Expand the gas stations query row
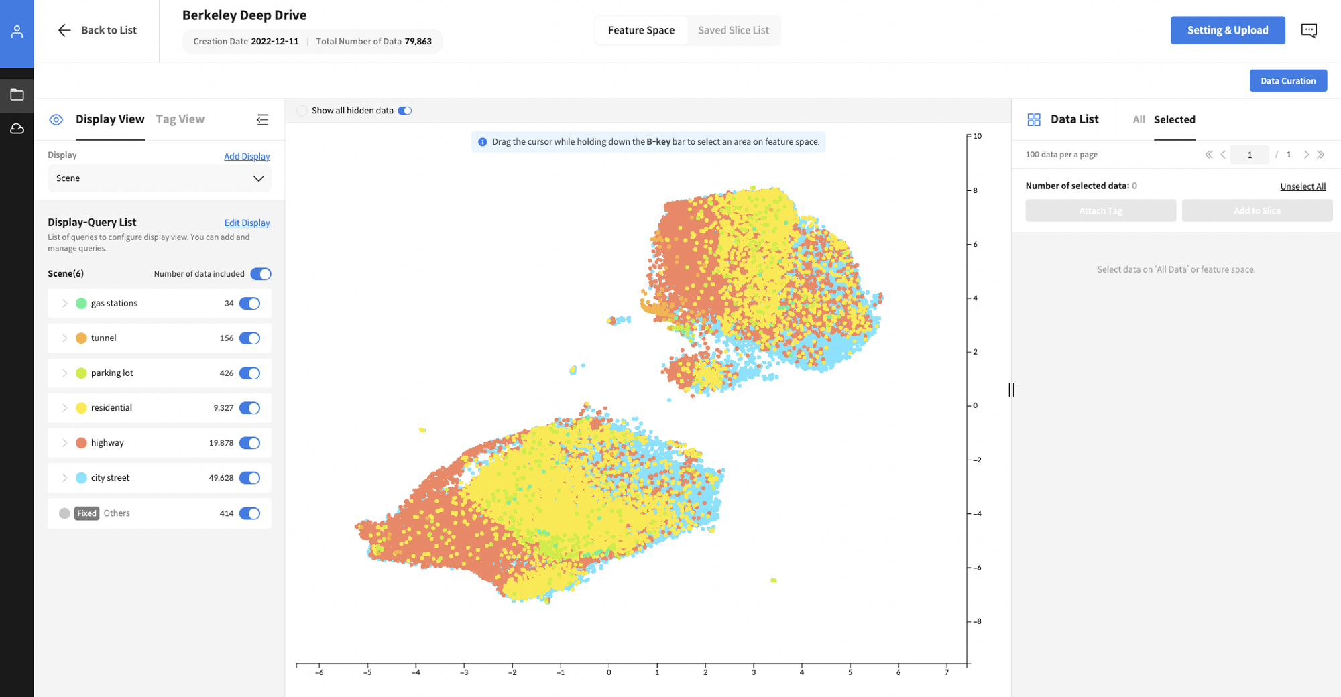The image size is (1341, 697). pos(65,304)
